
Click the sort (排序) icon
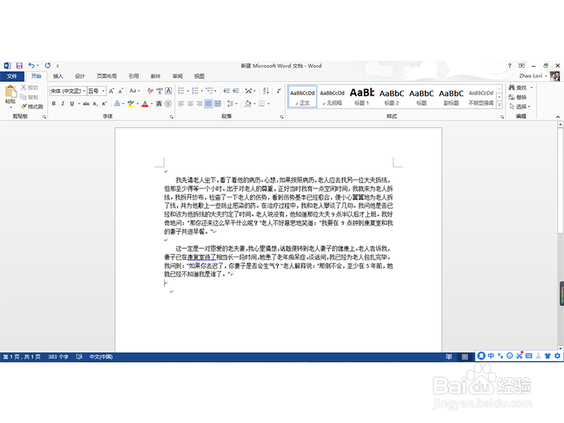click(266, 92)
